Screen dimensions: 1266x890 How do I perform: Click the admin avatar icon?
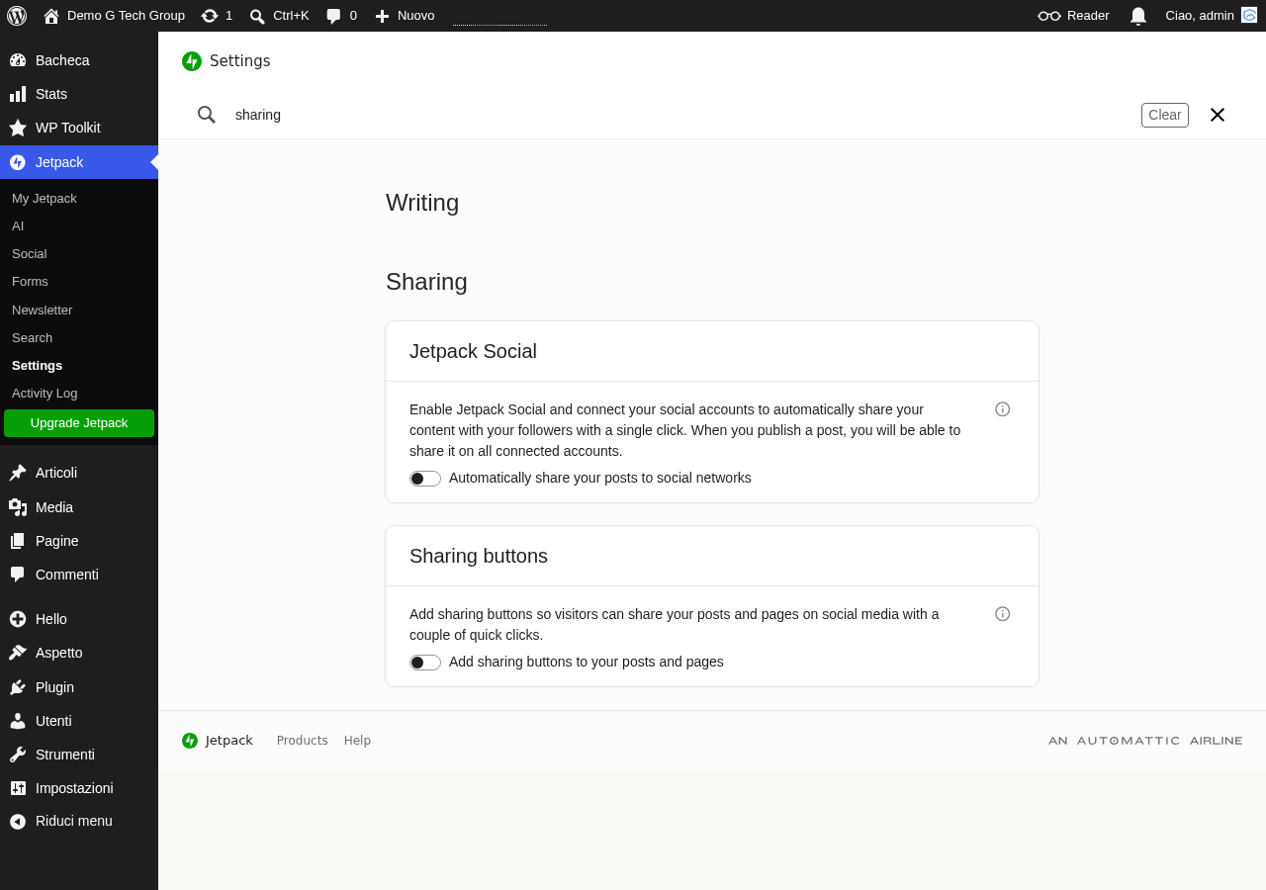(1249, 15)
